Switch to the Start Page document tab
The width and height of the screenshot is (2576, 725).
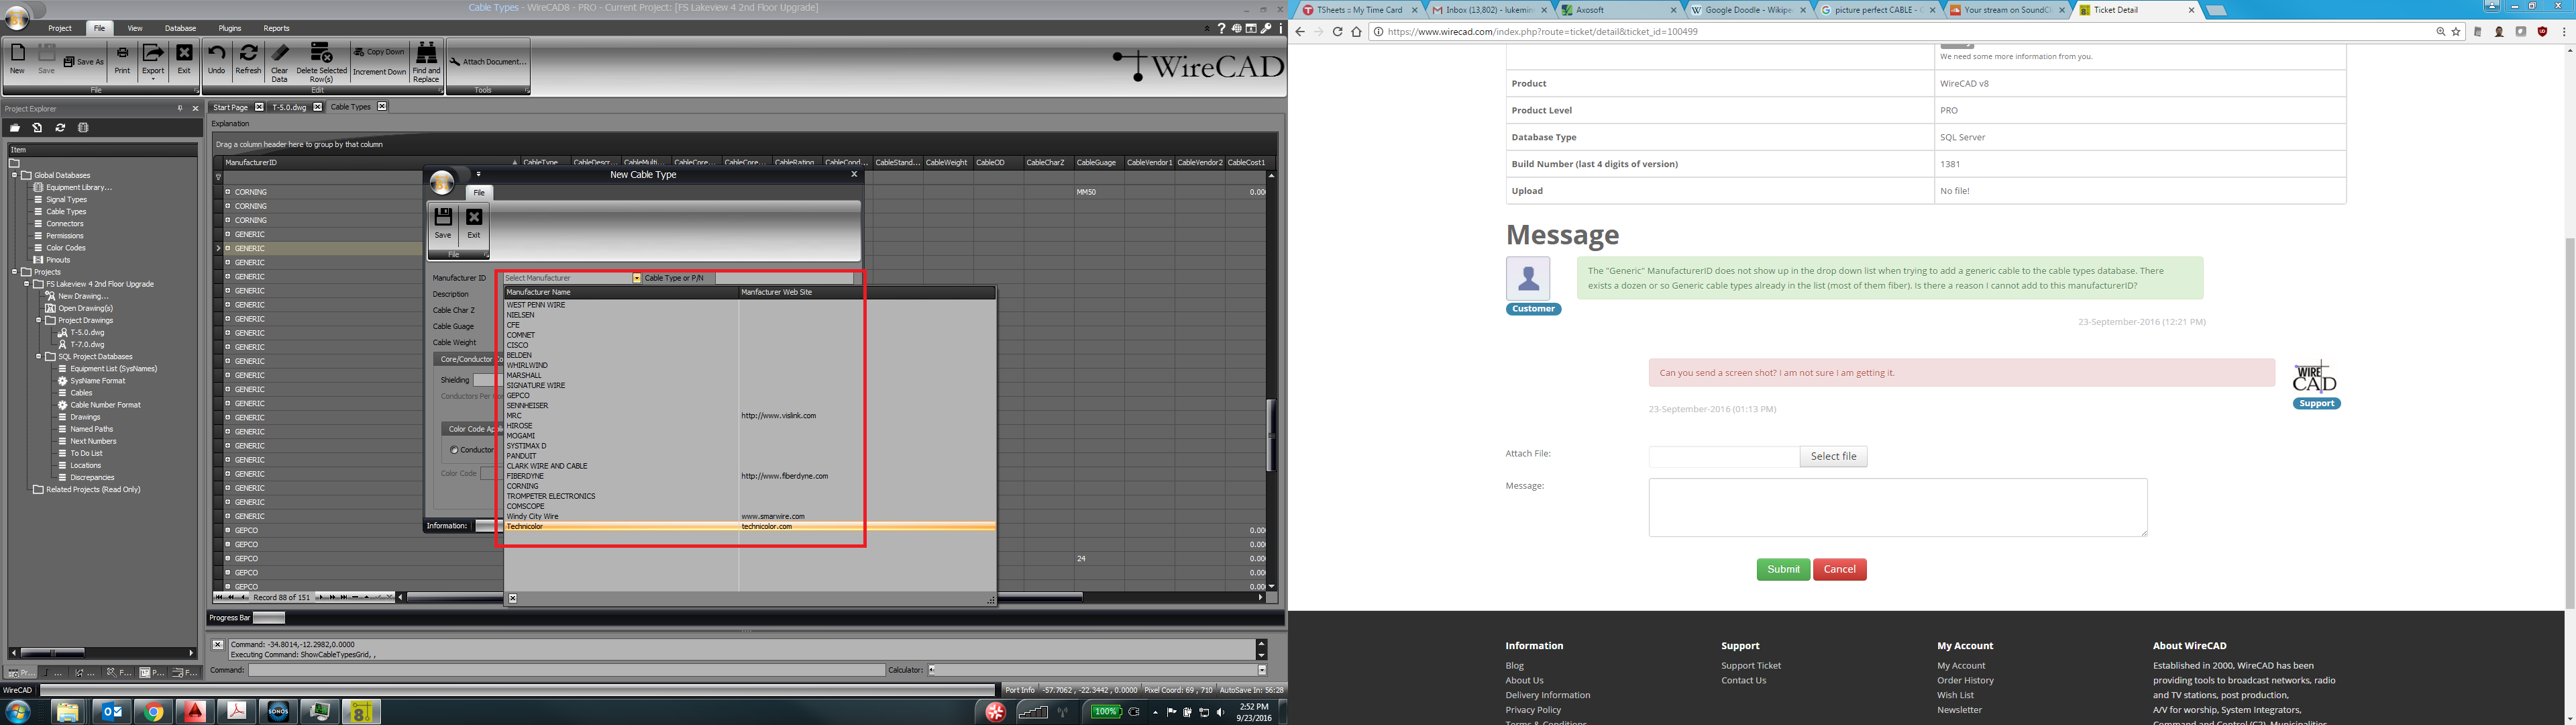[x=230, y=107]
